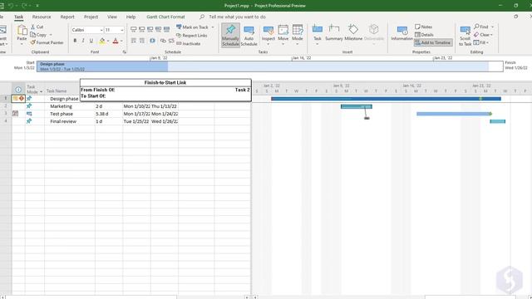Image resolution: width=532 pixels, height=299 pixels.
Task: Insert a Milestone
Action: [353, 33]
